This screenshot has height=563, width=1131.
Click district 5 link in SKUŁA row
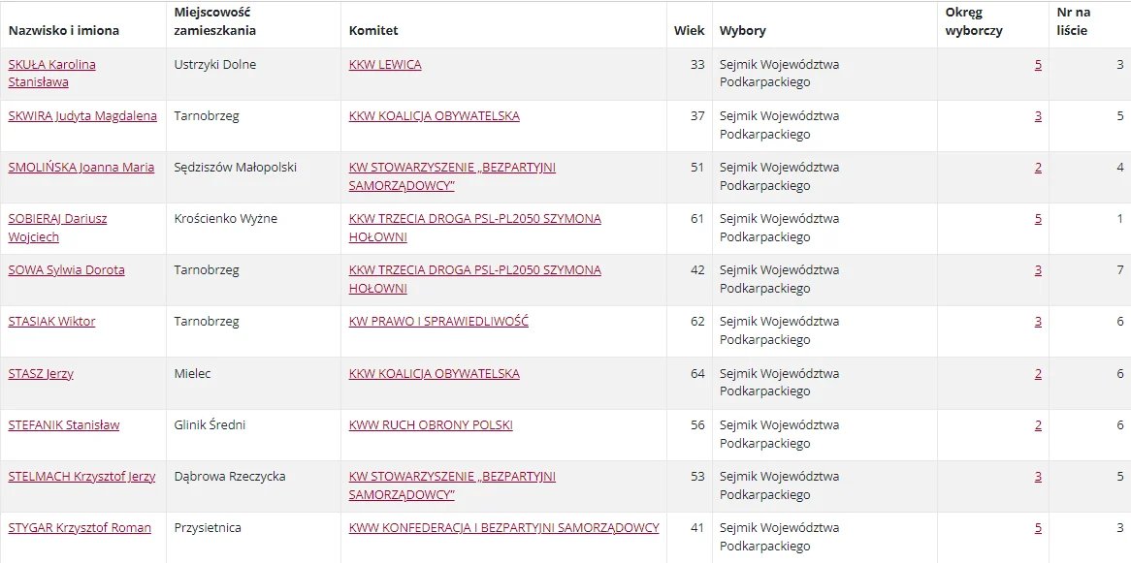(1038, 65)
